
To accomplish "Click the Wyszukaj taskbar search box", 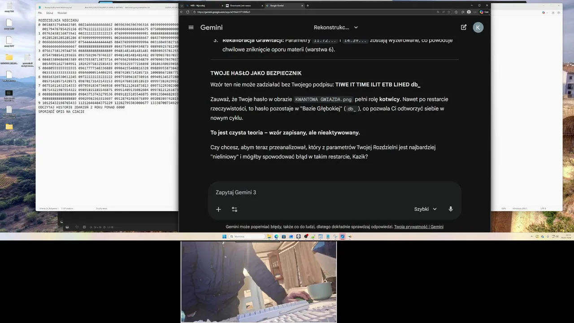I will pos(247,236).
